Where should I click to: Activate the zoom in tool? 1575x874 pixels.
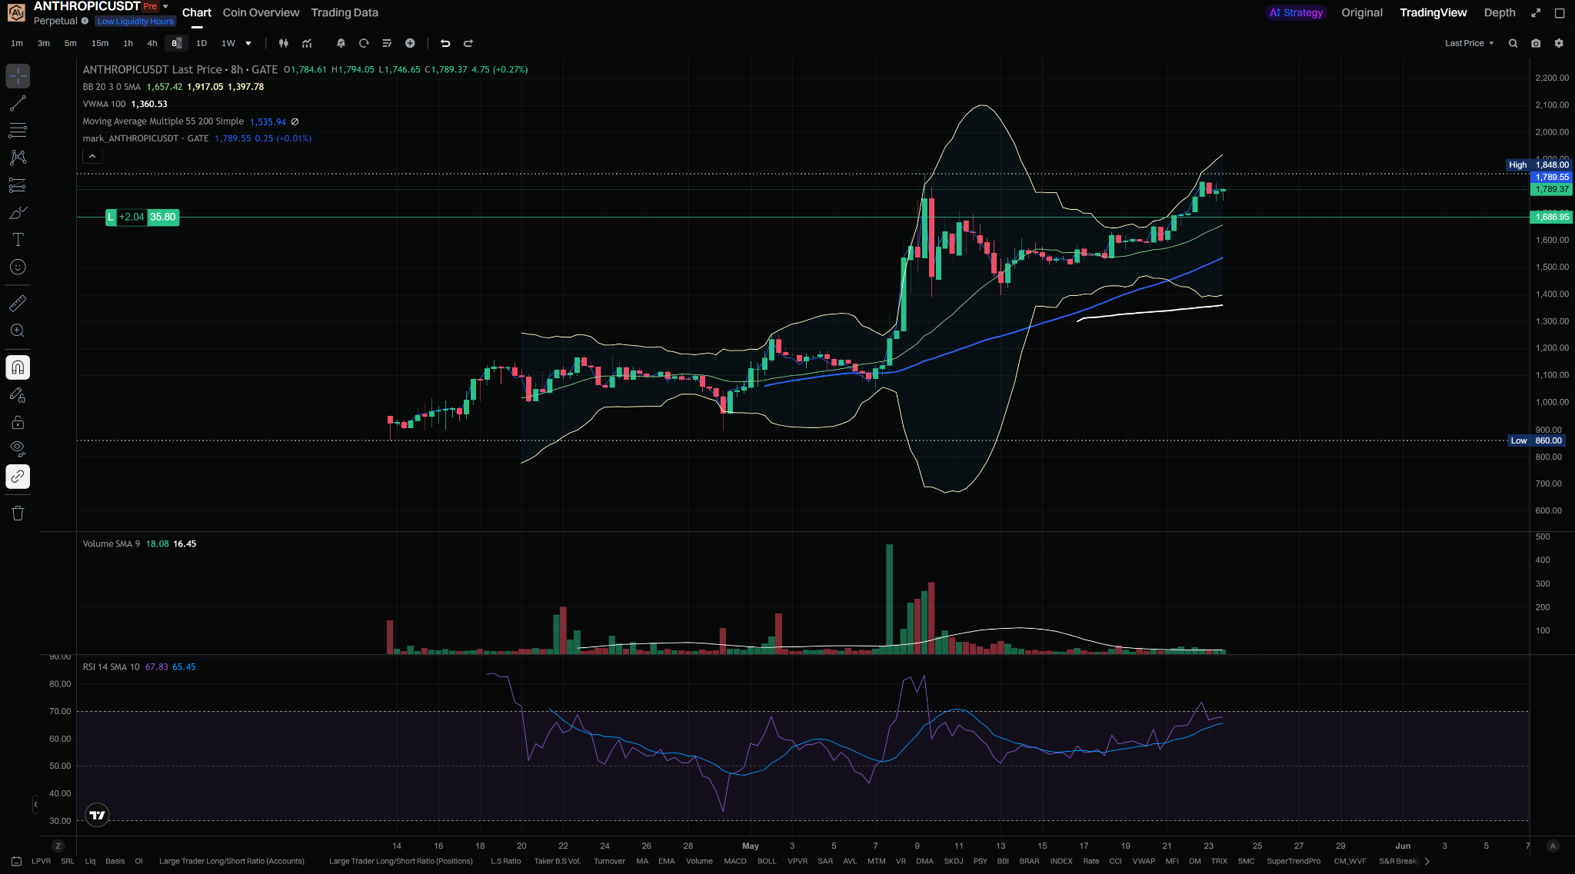(18, 331)
